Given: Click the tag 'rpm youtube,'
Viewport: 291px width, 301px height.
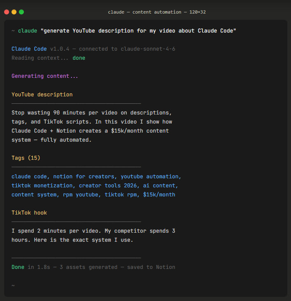Looking at the screenshot, I should (x=82, y=195).
